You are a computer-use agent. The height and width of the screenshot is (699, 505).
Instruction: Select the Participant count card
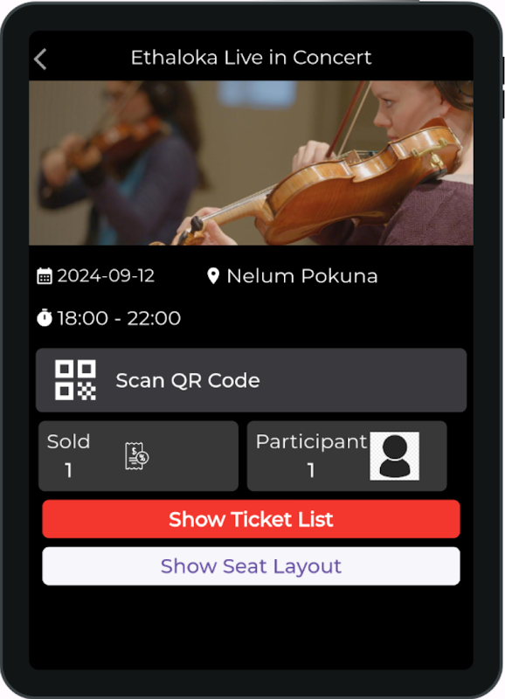coord(347,456)
